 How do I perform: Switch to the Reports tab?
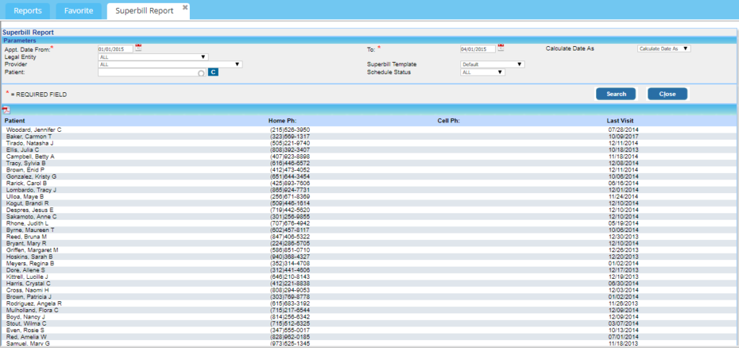[x=27, y=11]
